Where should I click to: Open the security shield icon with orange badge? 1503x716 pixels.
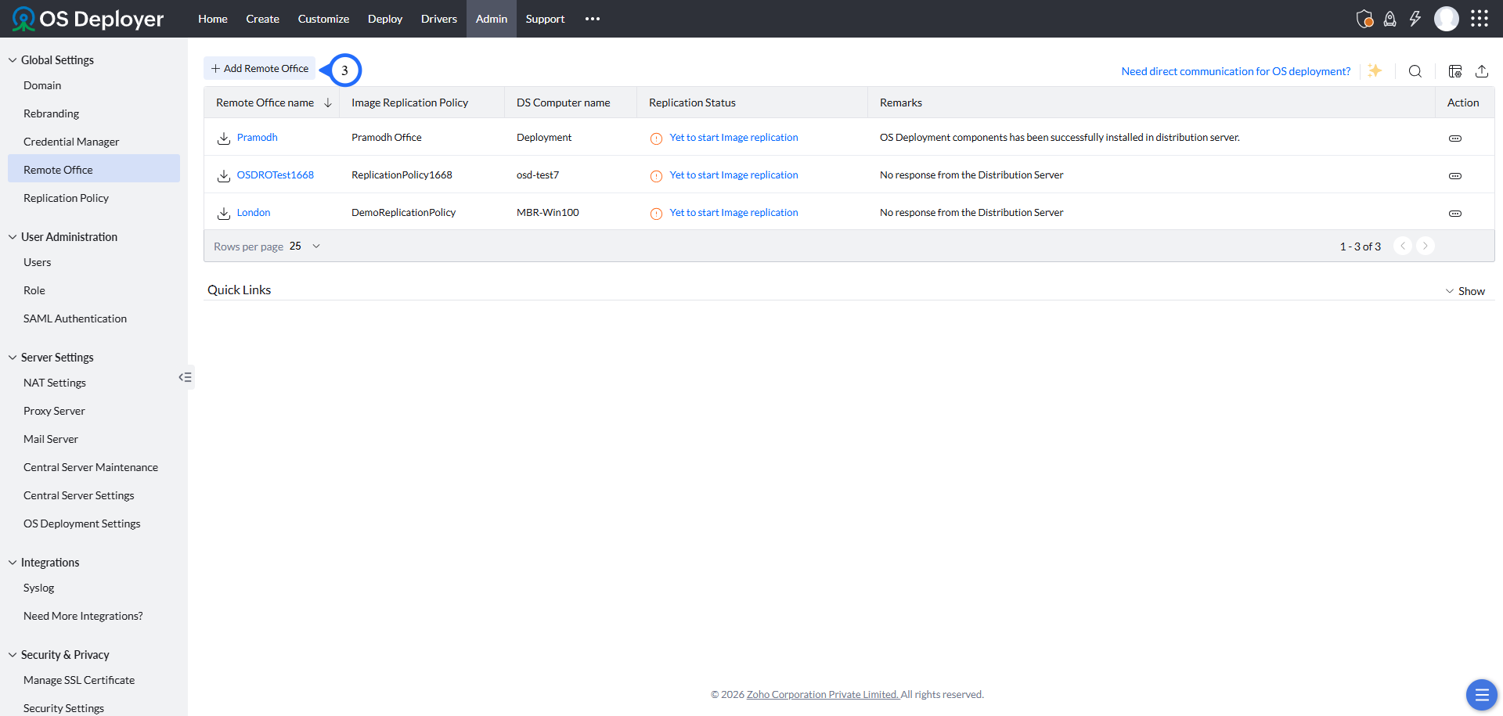click(x=1364, y=18)
